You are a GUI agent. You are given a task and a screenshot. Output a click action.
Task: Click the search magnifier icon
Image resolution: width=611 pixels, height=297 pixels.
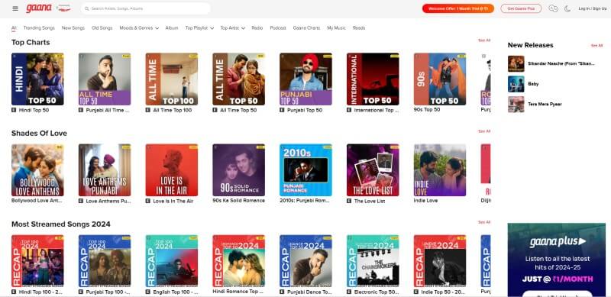(x=87, y=8)
